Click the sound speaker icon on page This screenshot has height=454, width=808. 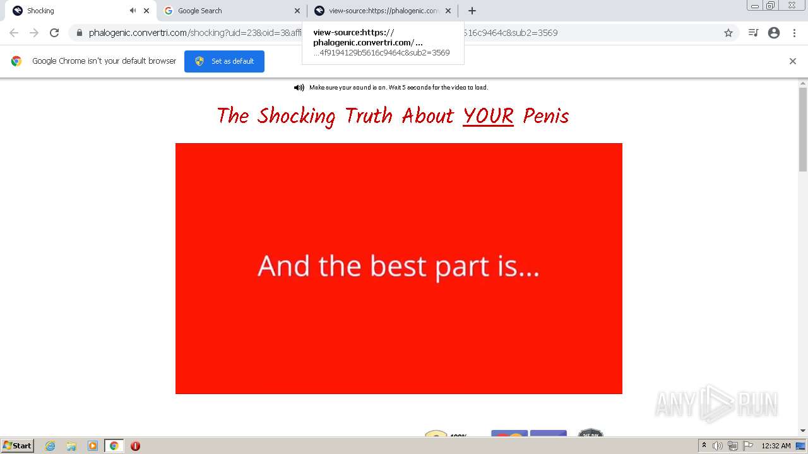pyautogui.click(x=299, y=88)
